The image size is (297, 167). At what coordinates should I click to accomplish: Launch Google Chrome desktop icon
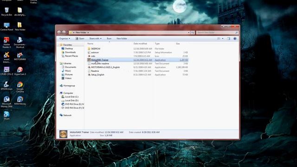20,87
